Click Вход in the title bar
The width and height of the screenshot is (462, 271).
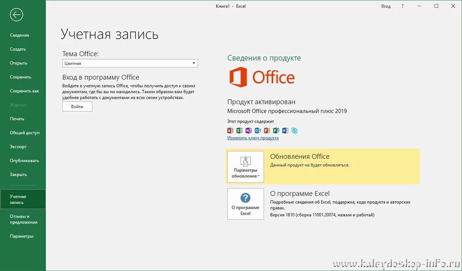click(386, 6)
